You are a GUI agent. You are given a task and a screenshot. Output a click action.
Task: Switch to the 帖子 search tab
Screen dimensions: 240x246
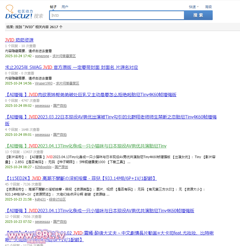click(53, 7)
